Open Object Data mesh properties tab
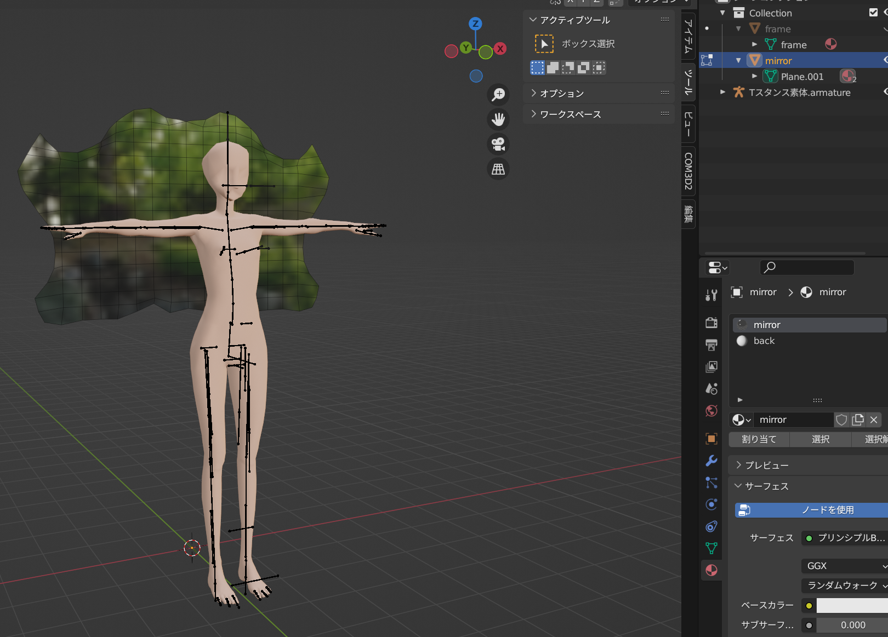Image resolution: width=888 pixels, height=637 pixels. (x=711, y=548)
